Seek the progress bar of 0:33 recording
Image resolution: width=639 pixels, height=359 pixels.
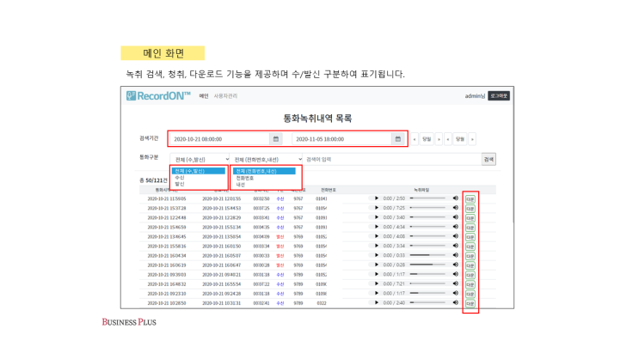(427, 255)
